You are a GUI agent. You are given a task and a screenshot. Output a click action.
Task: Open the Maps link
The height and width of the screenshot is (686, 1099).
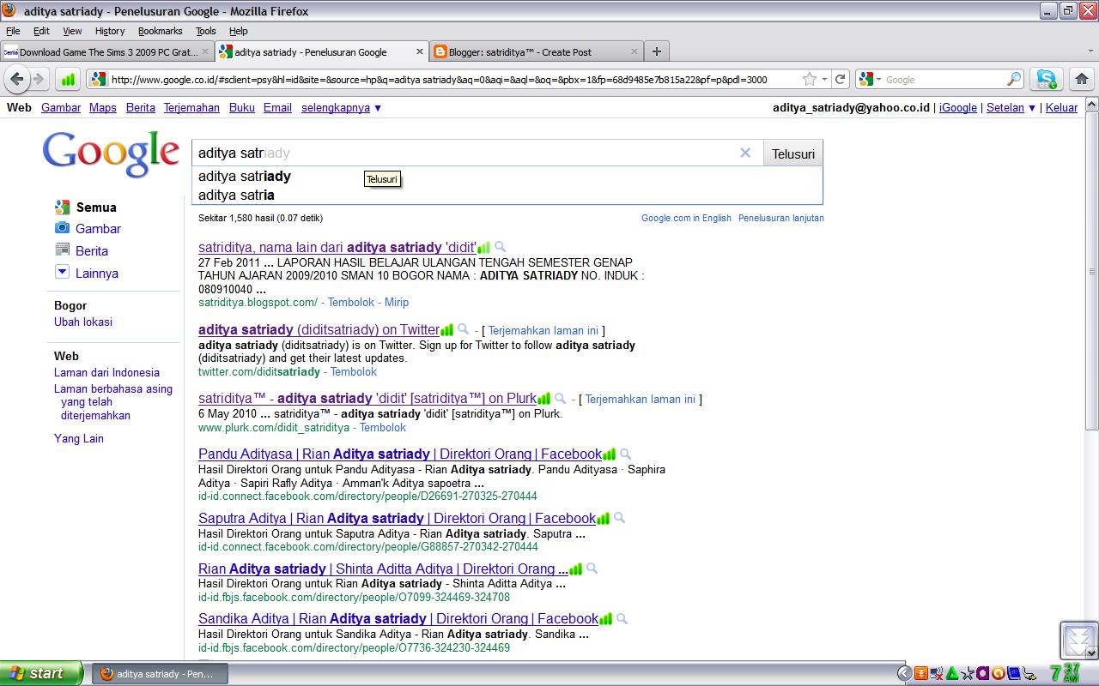pos(103,107)
